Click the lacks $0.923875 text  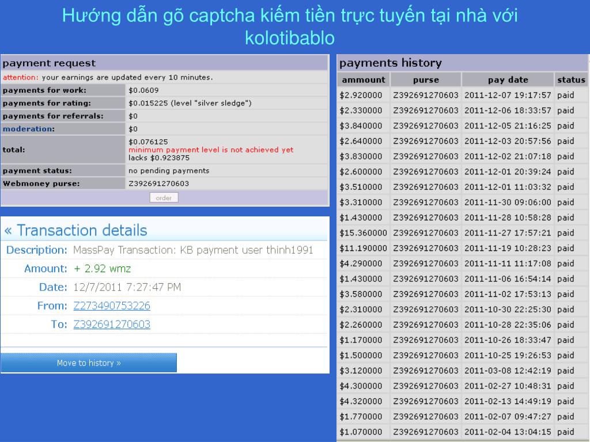click(159, 158)
